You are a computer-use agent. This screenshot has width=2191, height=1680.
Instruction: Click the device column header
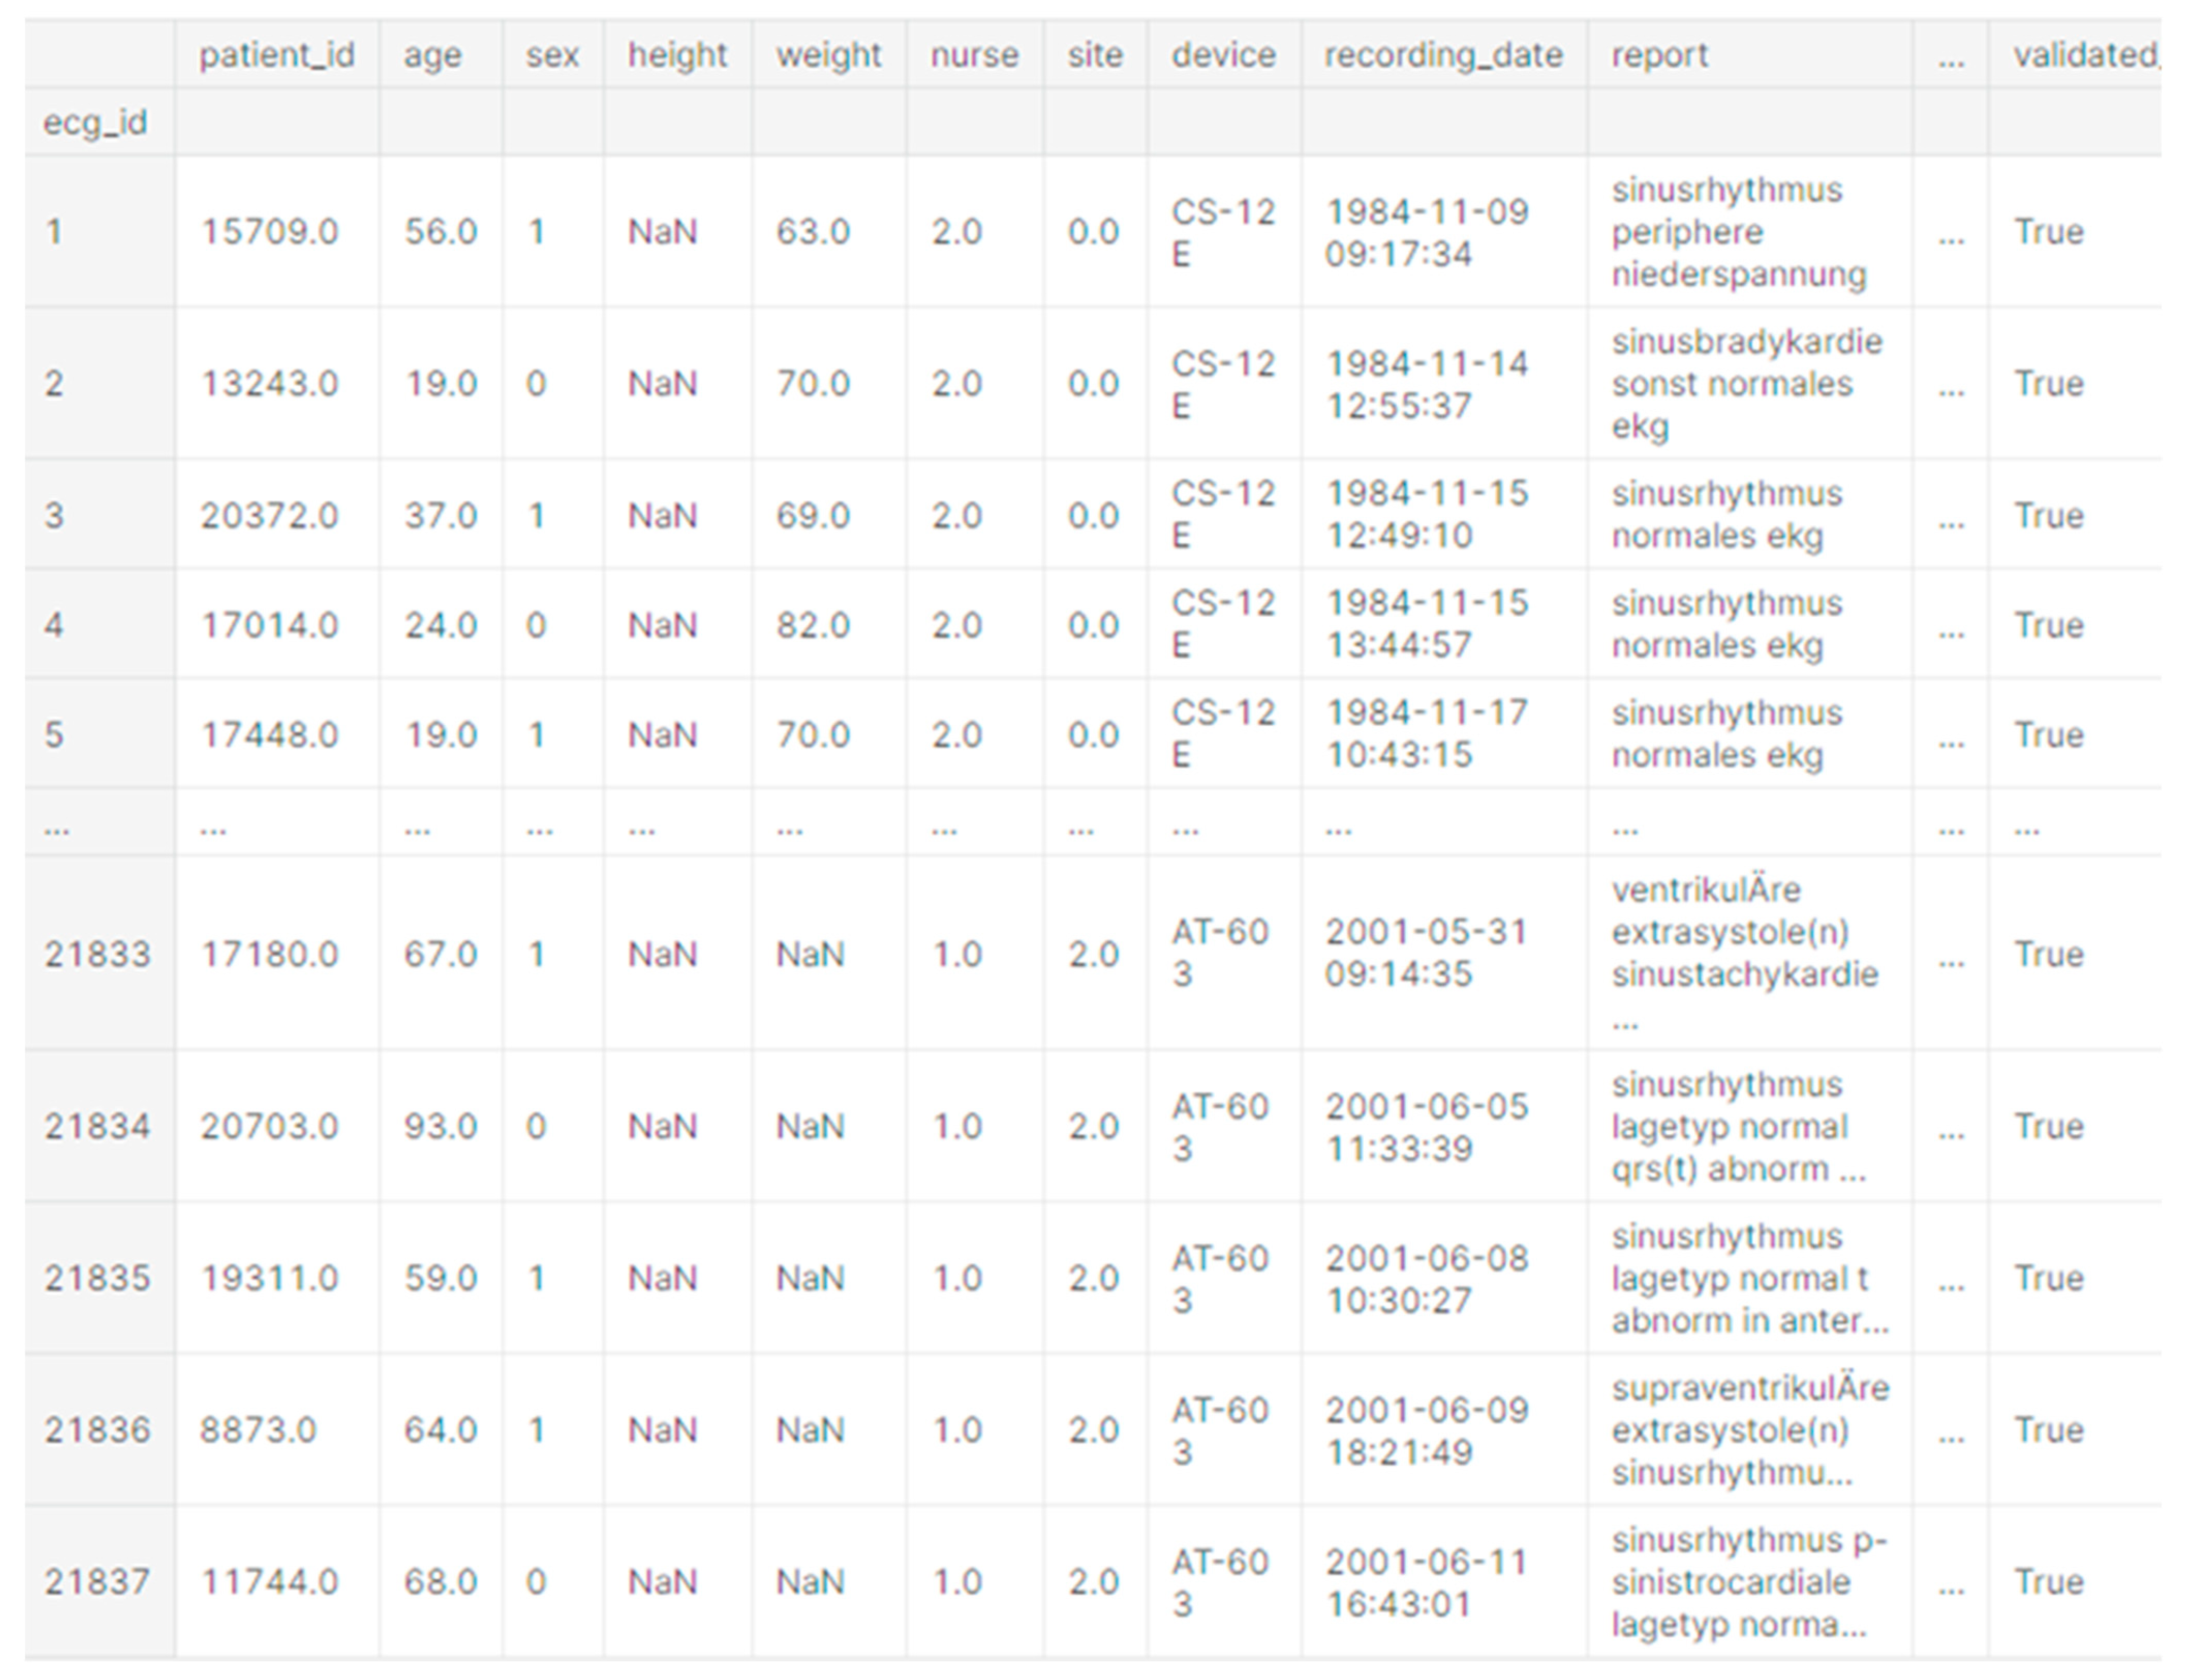(x=1224, y=55)
